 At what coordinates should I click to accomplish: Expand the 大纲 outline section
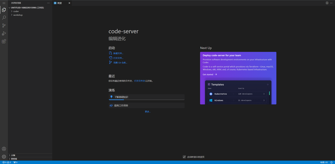pyautogui.click(x=30, y=155)
